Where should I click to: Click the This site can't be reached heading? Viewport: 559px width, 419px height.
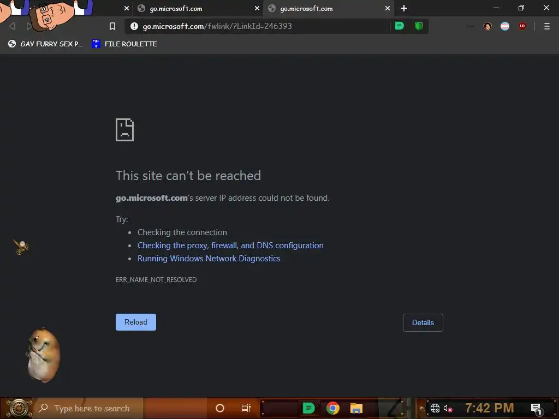click(x=188, y=176)
